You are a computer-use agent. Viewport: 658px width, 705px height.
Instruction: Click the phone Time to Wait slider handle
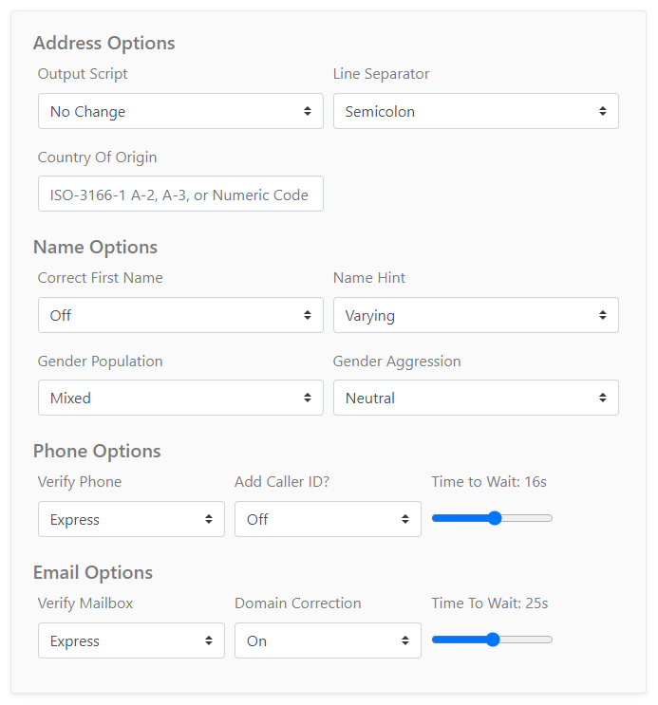click(x=495, y=518)
